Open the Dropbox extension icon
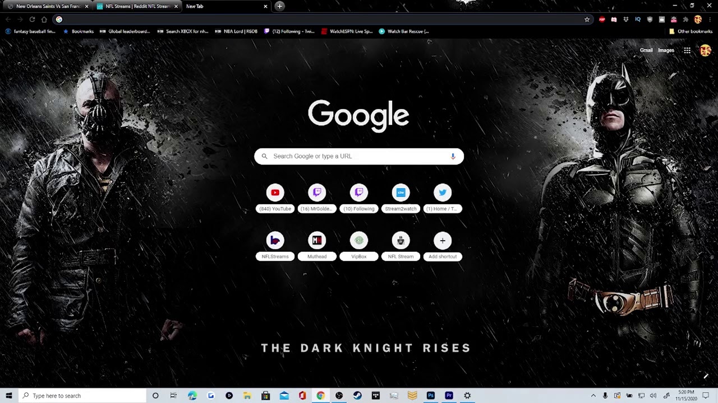 point(626,20)
